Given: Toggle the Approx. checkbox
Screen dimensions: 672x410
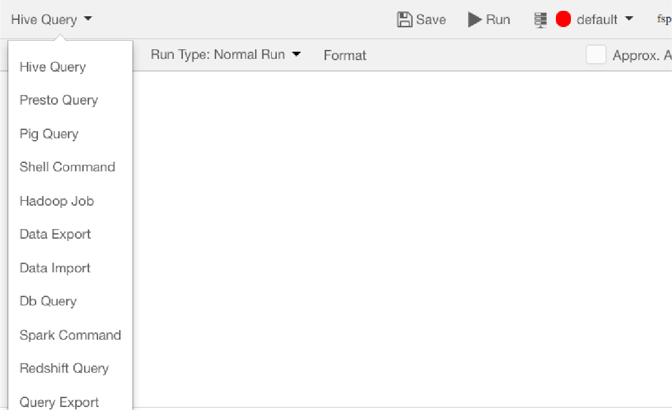Looking at the screenshot, I should point(596,55).
